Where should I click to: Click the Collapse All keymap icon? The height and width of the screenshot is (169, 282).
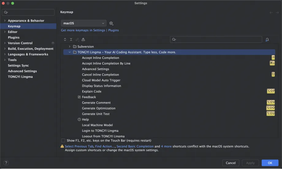coord(71,39)
